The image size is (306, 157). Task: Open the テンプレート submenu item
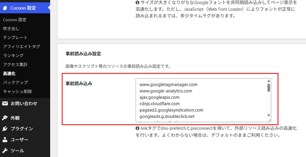coord(15,38)
